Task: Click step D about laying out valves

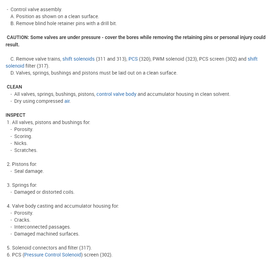Action: 94,73
